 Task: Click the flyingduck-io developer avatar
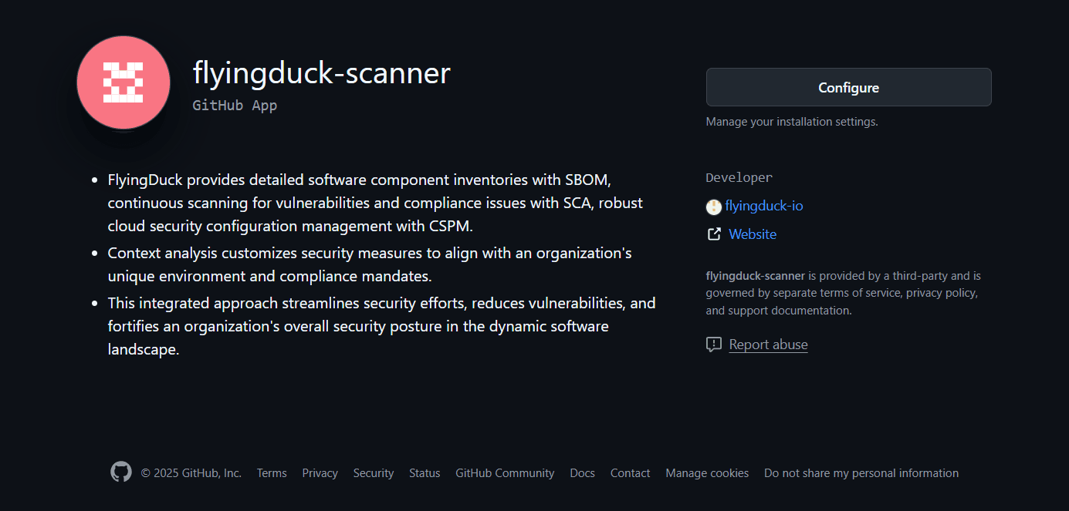(714, 207)
